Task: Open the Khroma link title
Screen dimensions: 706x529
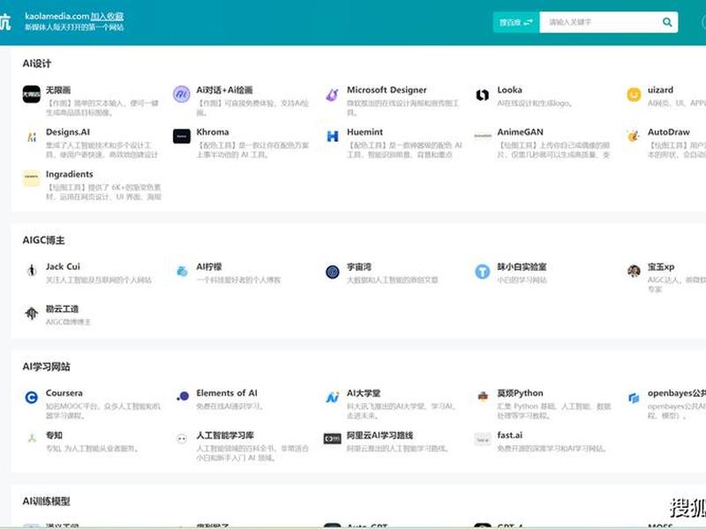Action: click(x=212, y=131)
